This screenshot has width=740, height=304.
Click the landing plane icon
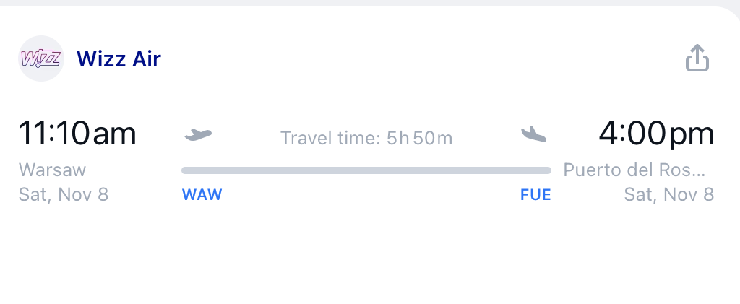click(533, 134)
